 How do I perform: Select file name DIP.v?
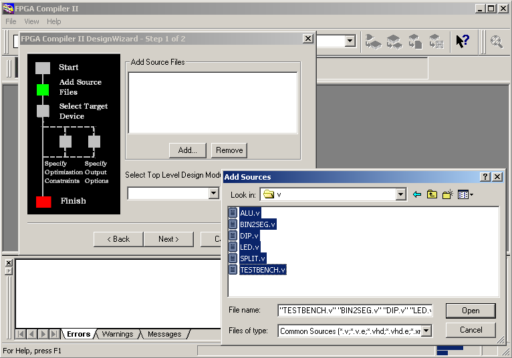coord(249,236)
